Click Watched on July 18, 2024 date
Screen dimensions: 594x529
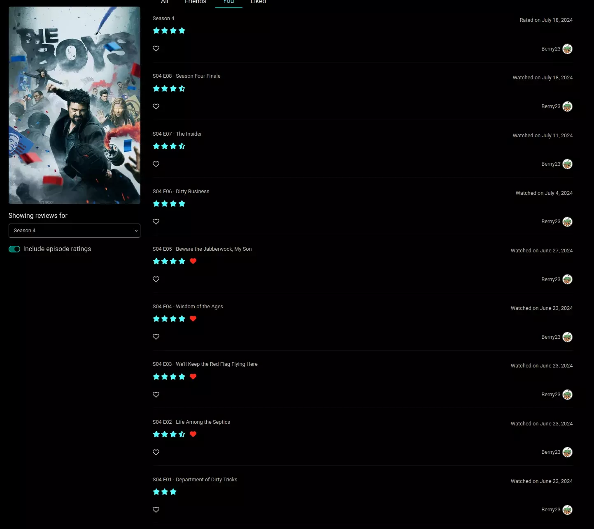click(543, 78)
